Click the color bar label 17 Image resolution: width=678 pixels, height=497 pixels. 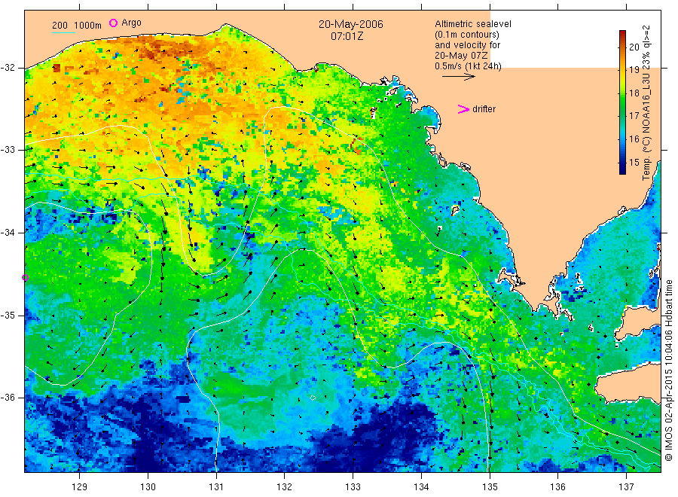tap(634, 116)
